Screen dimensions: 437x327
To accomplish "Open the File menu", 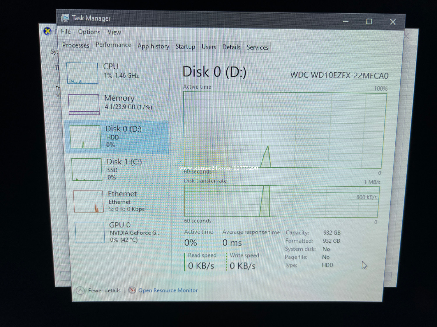I will click(x=66, y=32).
